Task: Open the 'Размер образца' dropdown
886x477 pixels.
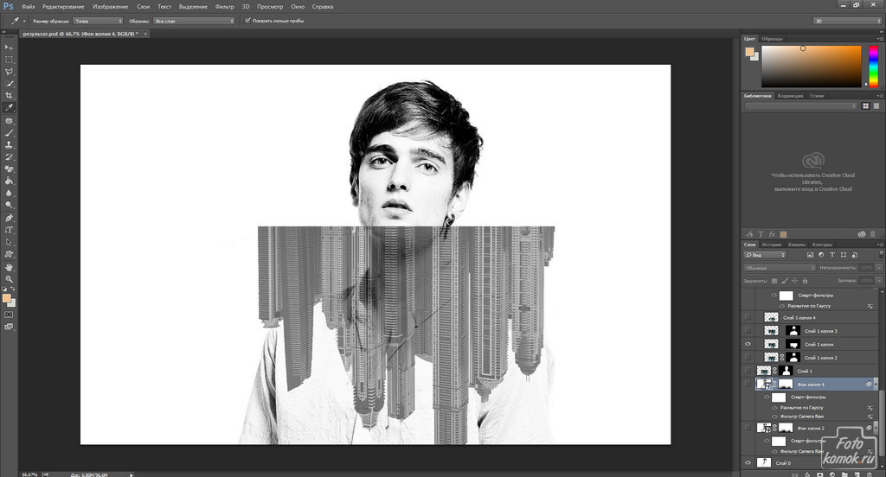Action: pos(95,20)
